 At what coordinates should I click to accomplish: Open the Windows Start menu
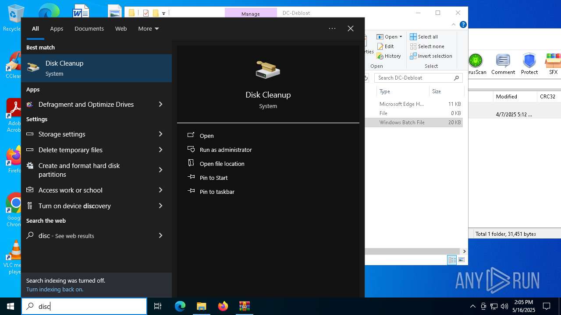pos(11,306)
